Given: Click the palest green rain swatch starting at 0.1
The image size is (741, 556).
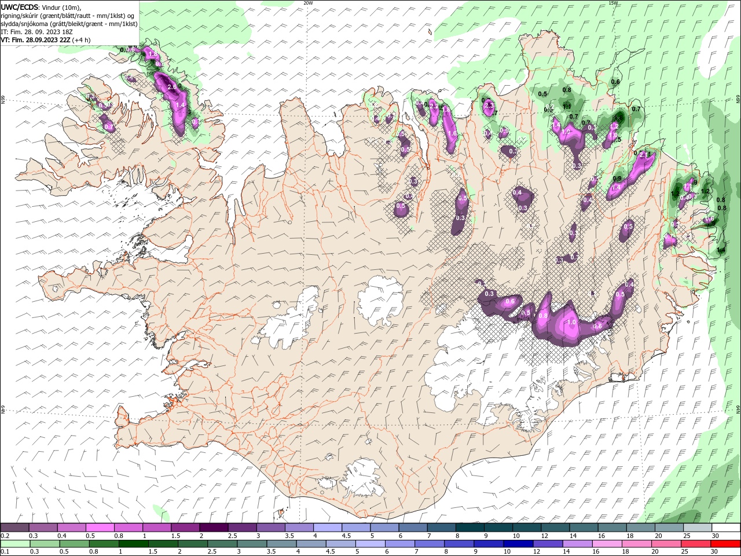Looking at the screenshot, I should click(15, 544).
